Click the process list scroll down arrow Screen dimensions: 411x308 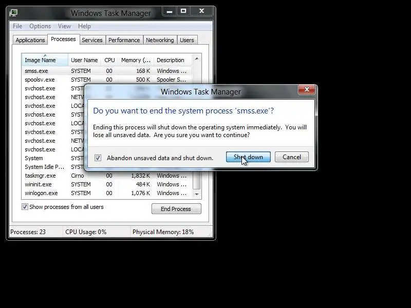click(x=197, y=195)
